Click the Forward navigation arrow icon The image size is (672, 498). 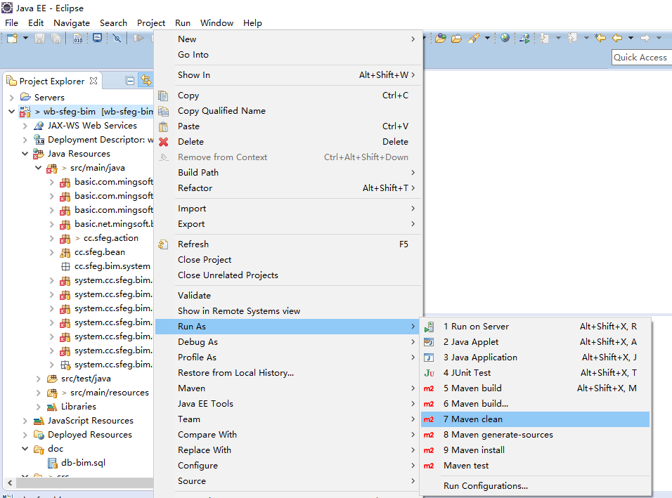(x=645, y=38)
